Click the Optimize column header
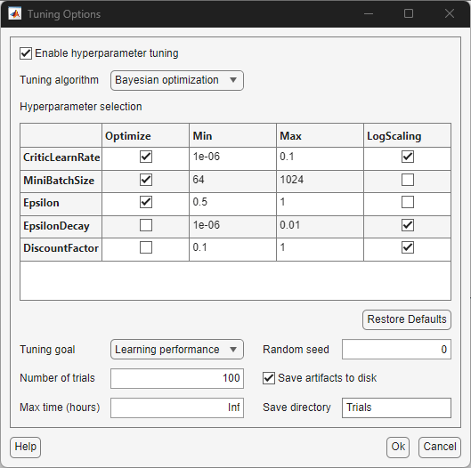471x468 pixels. coord(145,135)
